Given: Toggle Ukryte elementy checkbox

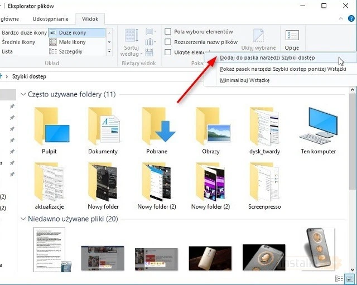Looking at the screenshot, I should (168, 52).
